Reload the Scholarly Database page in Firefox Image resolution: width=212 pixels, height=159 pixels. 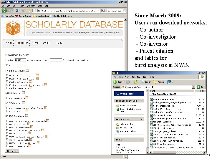(x=17, y=11)
